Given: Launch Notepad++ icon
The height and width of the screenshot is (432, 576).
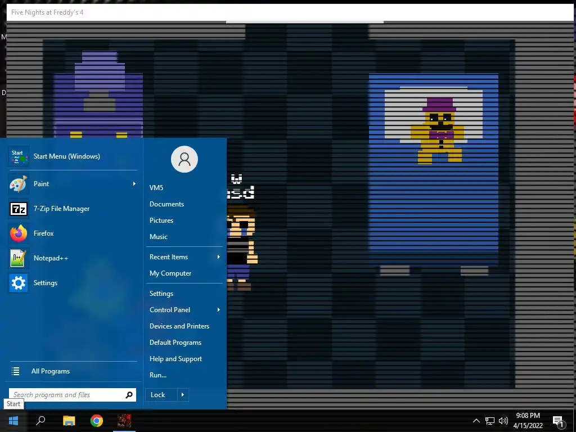Looking at the screenshot, I should coord(19,258).
